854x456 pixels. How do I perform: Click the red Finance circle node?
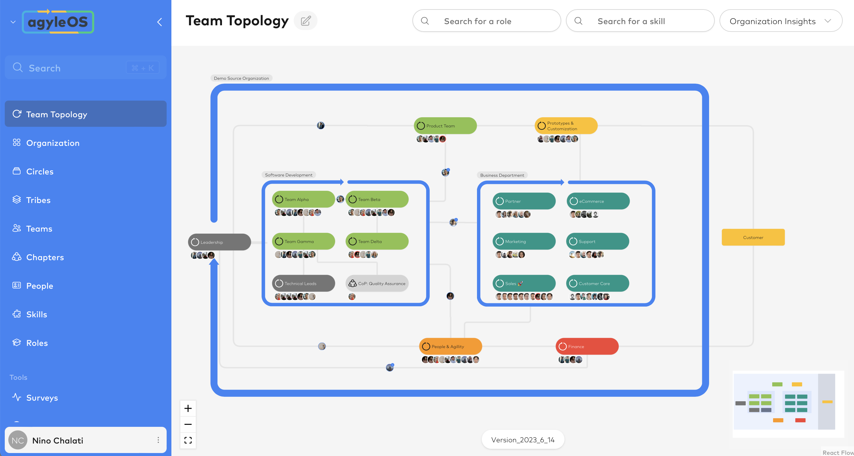[587, 346]
